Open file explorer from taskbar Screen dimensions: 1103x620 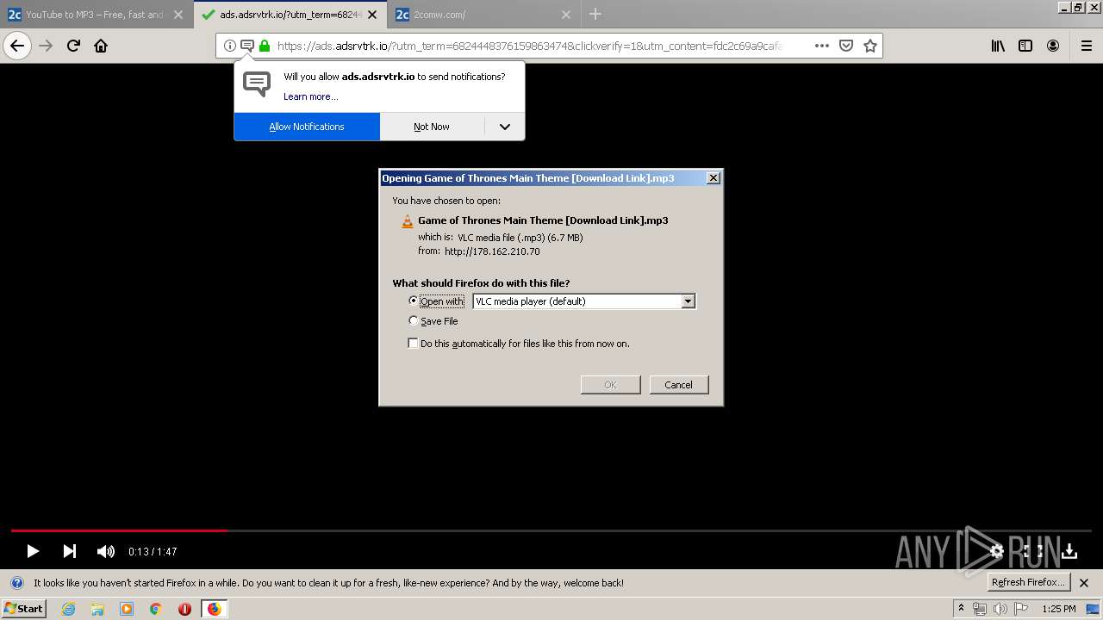click(x=97, y=609)
